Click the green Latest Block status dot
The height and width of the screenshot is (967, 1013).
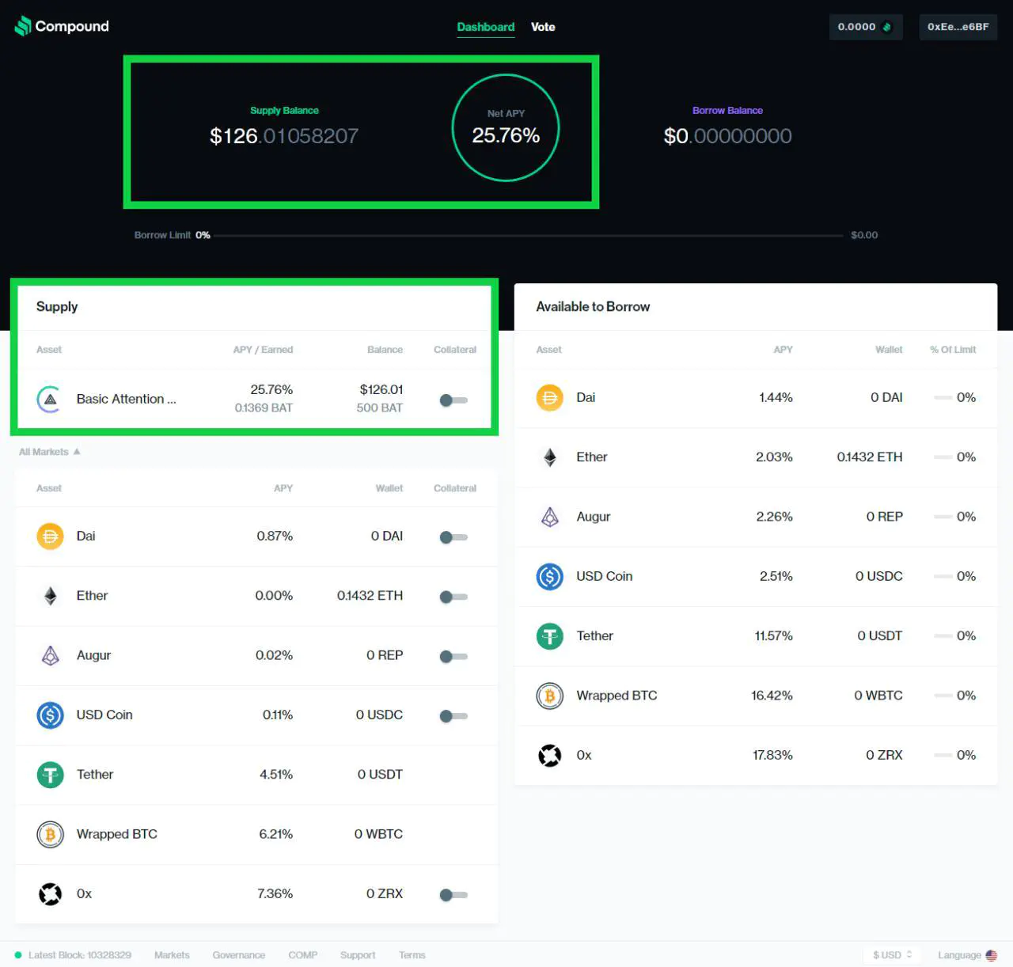18,955
